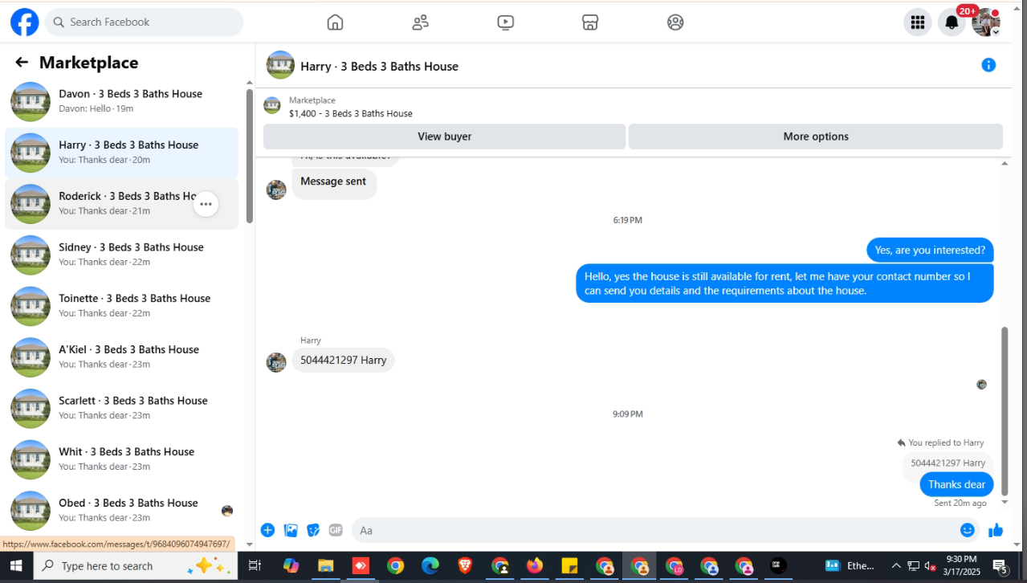
Task: Open Sidney's conversation
Action: pyautogui.click(x=122, y=255)
